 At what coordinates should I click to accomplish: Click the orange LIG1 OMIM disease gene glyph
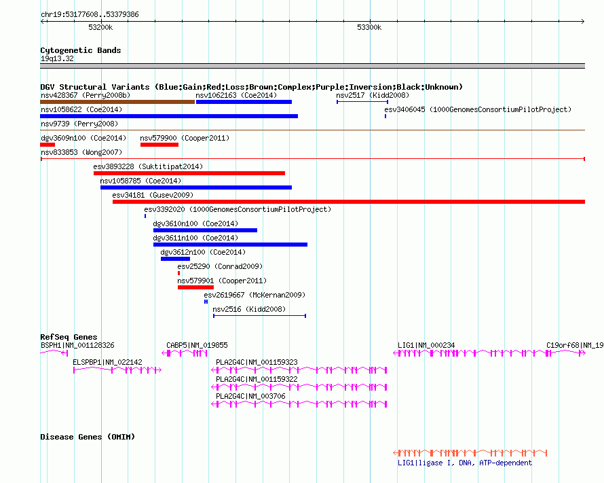click(470, 452)
